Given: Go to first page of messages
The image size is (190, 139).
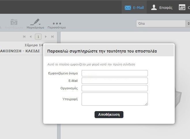Looking at the screenshot, I should [24, 36].
